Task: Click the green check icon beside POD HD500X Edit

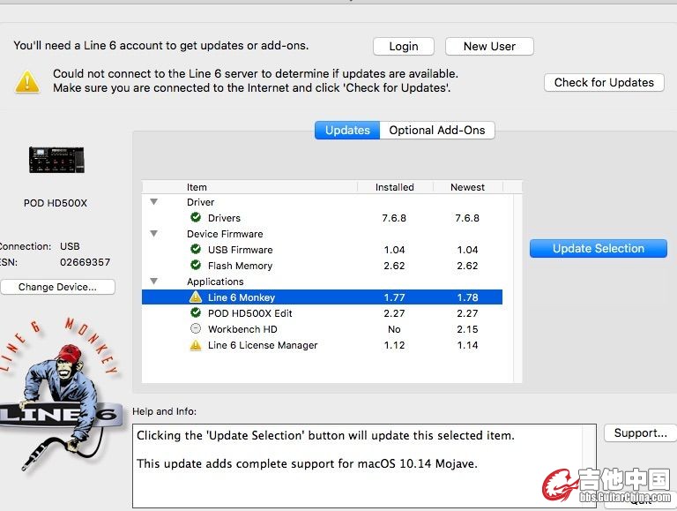Action: point(196,313)
